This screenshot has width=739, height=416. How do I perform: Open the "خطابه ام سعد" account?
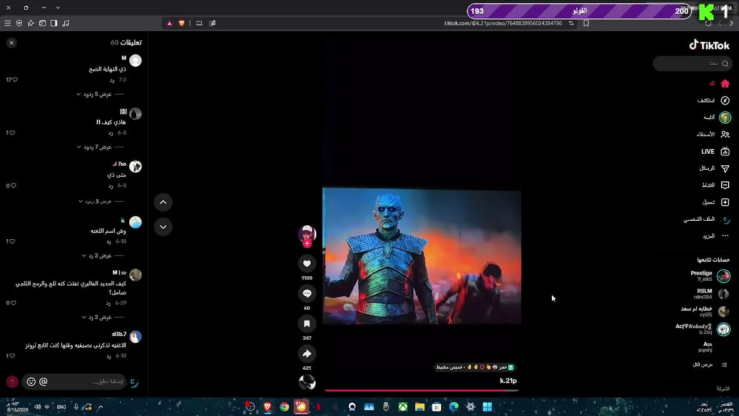pyautogui.click(x=706, y=311)
